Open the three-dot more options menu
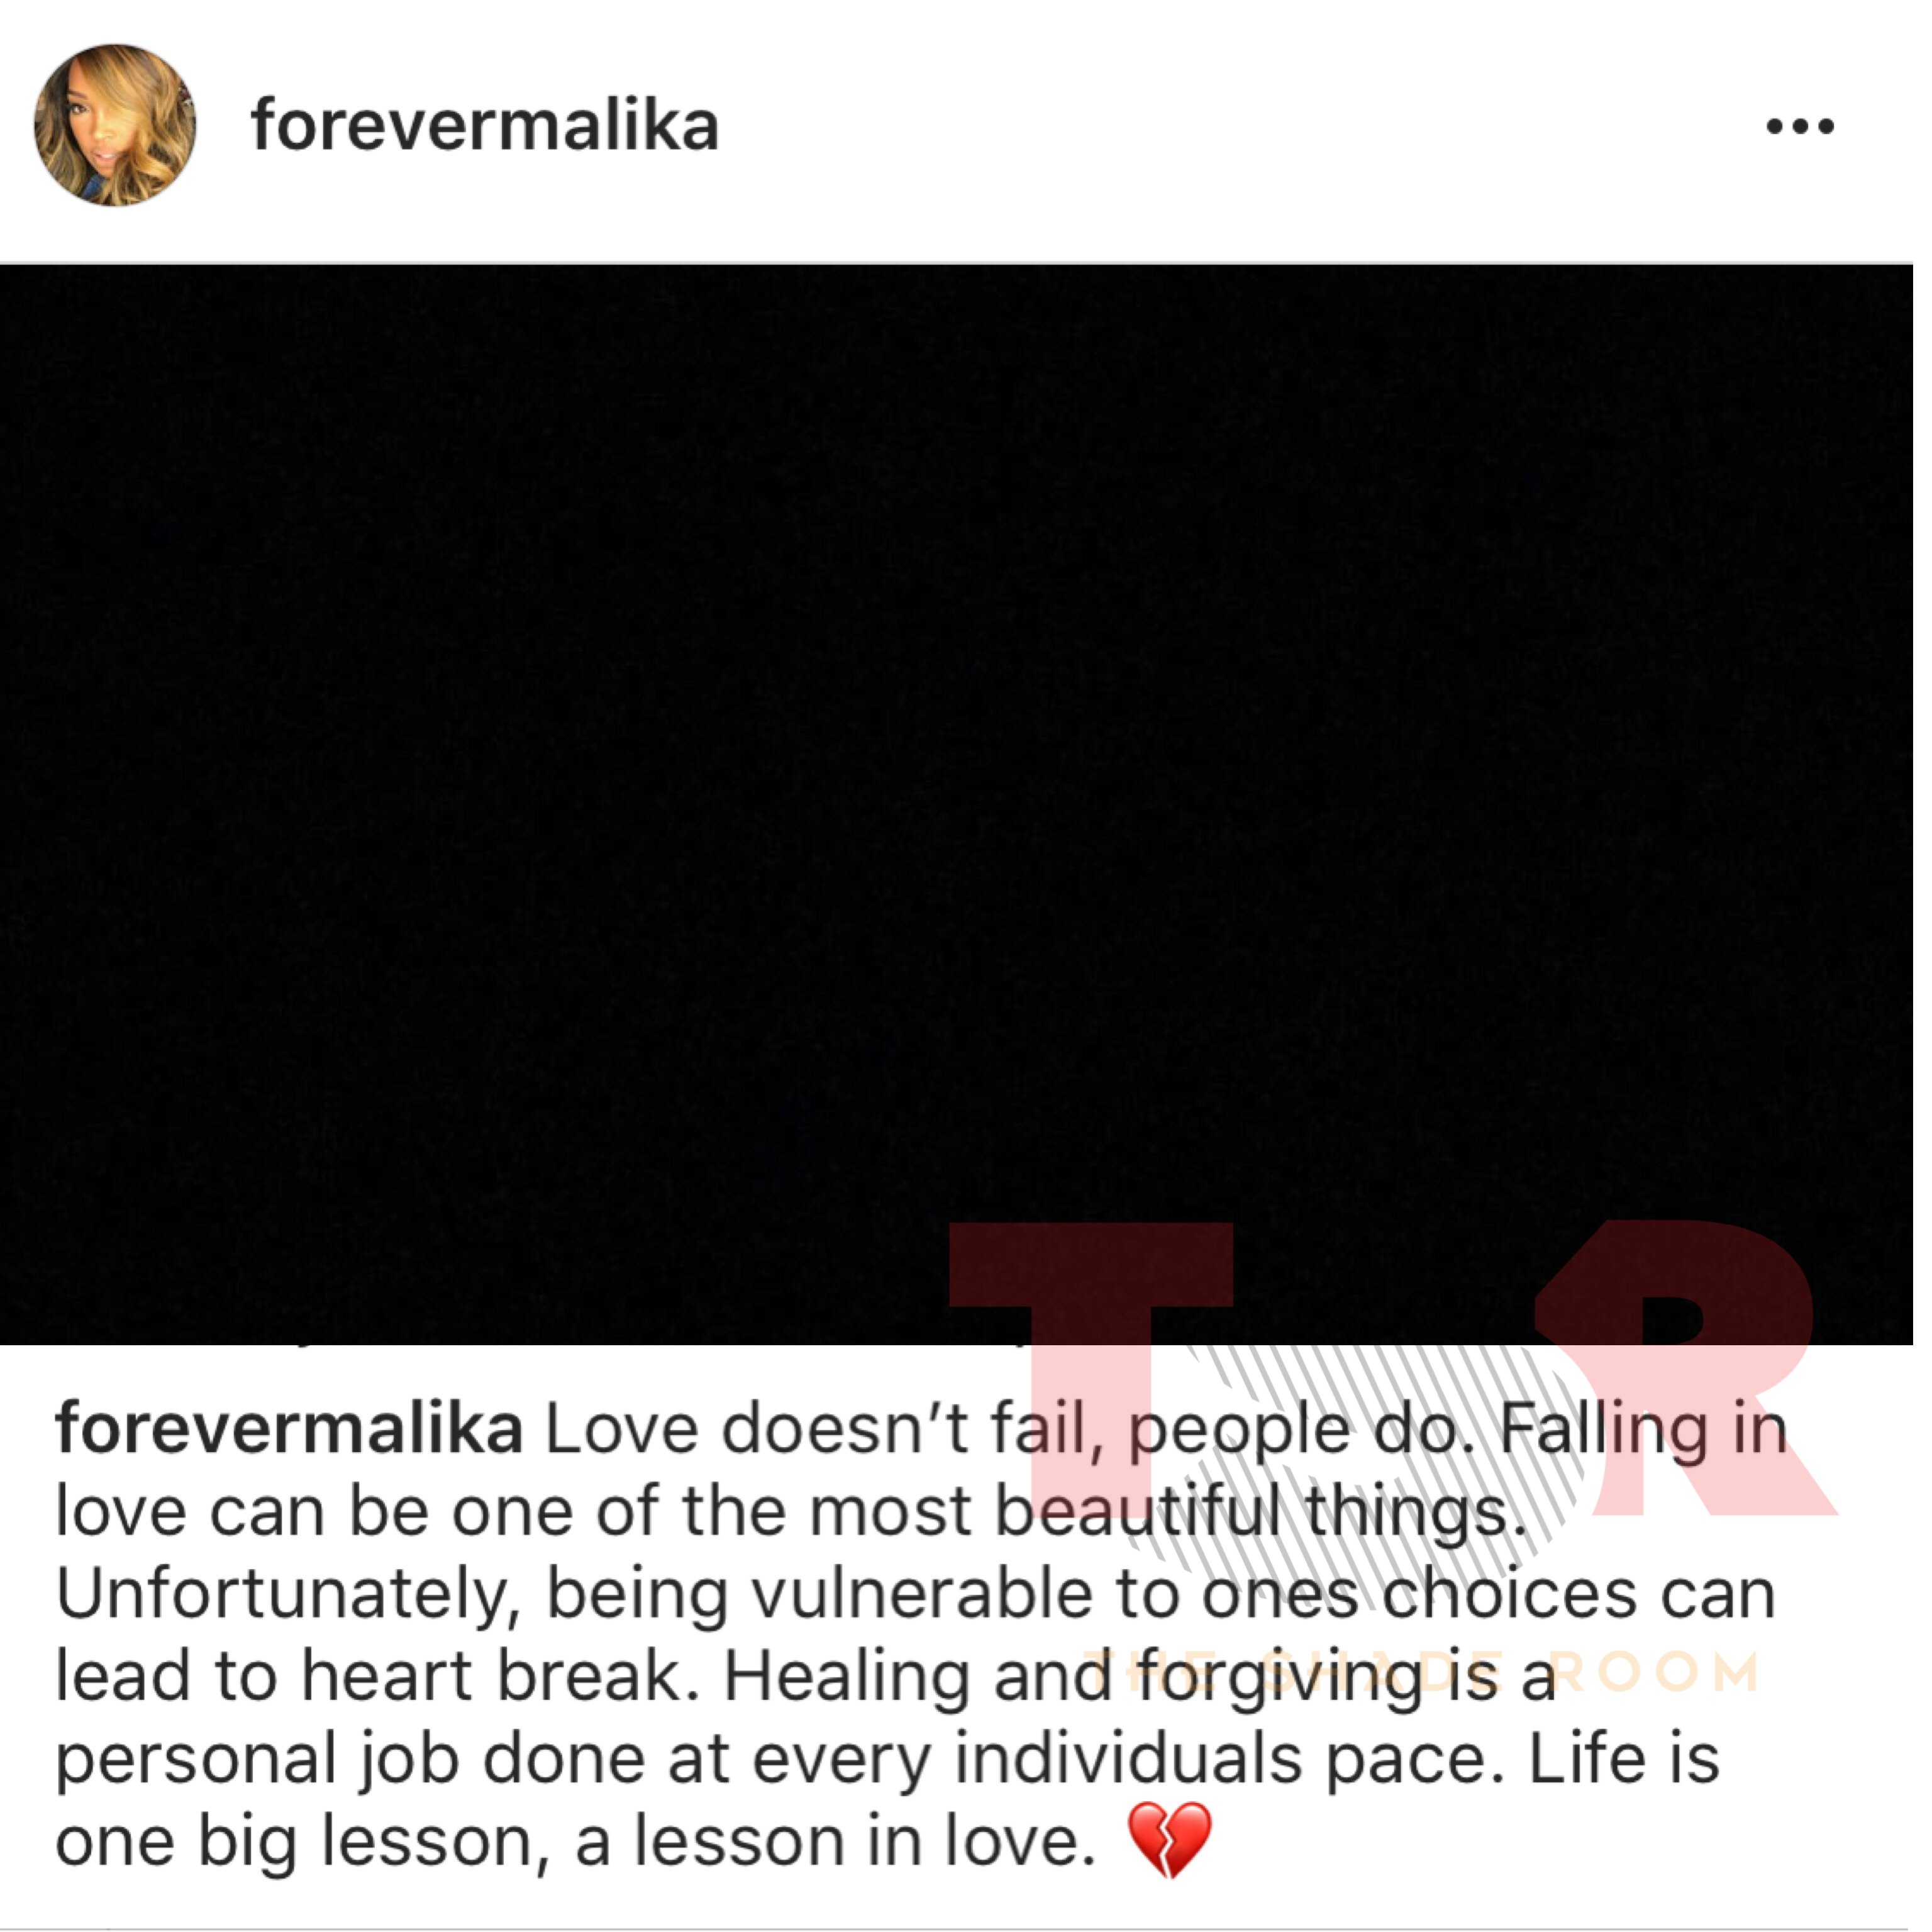The height and width of the screenshot is (1932, 1932). pos(1799,126)
